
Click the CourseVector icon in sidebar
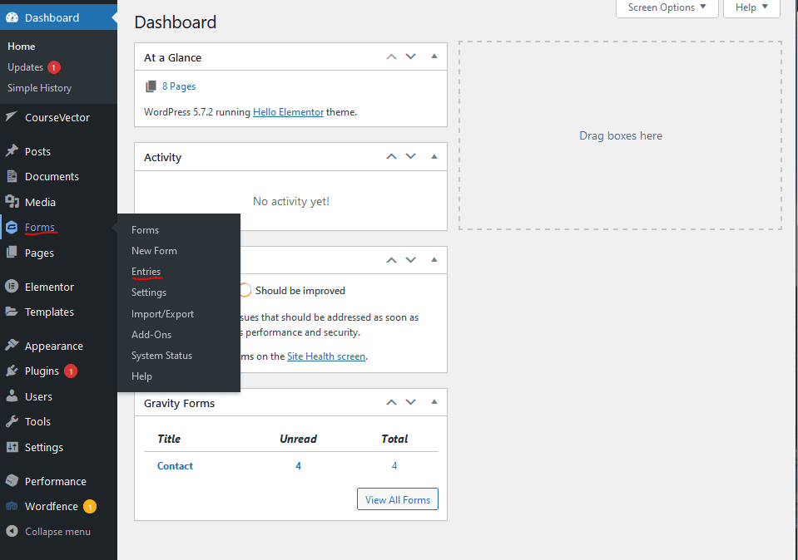pos(12,117)
